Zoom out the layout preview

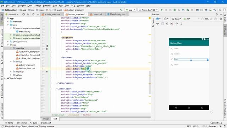(x=203, y=19)
